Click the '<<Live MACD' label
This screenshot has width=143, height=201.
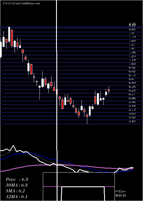120,194
